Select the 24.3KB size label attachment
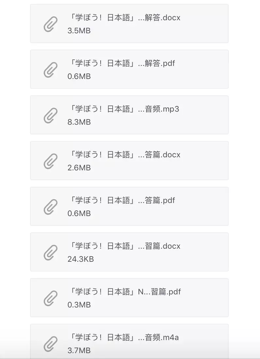The image size is (260, 359). point(81,259)
